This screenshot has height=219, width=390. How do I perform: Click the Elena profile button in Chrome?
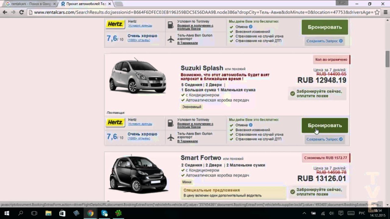[x=341, y=2]
